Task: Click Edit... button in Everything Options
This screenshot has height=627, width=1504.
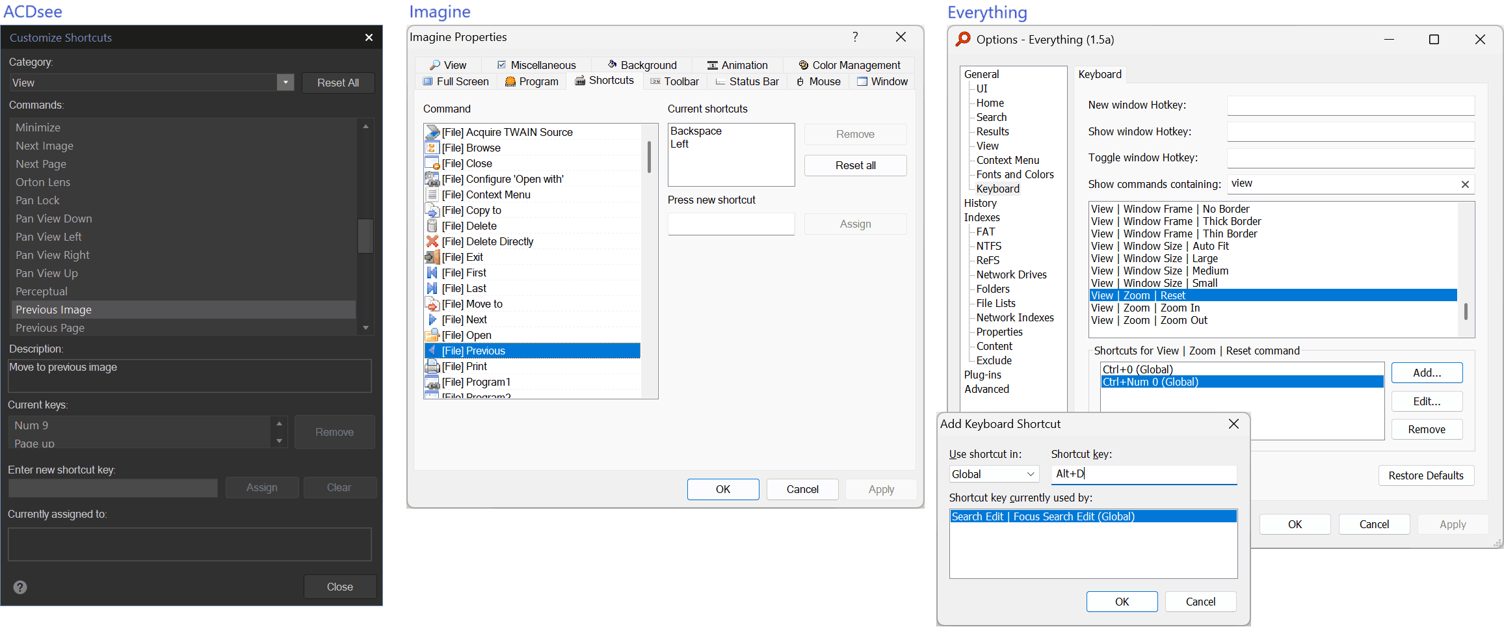Action: click(x=1427, y=401)
